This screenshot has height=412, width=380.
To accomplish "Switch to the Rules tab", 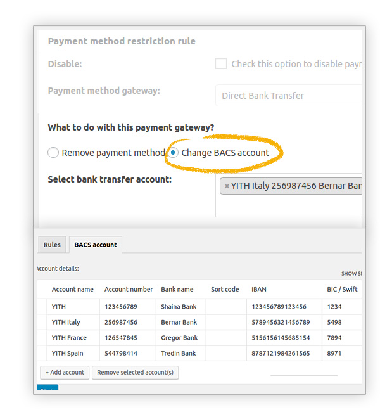I will coord(52,245).
